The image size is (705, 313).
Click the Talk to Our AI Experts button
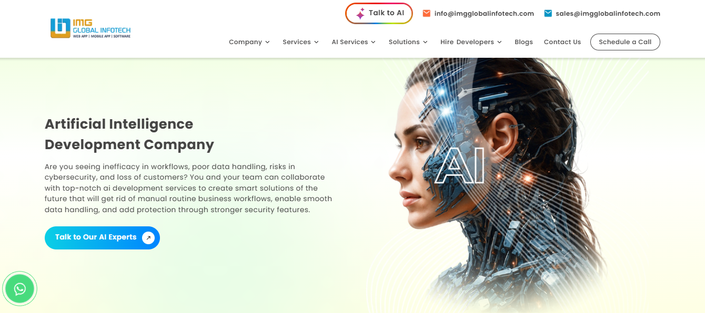pos(102,238)
